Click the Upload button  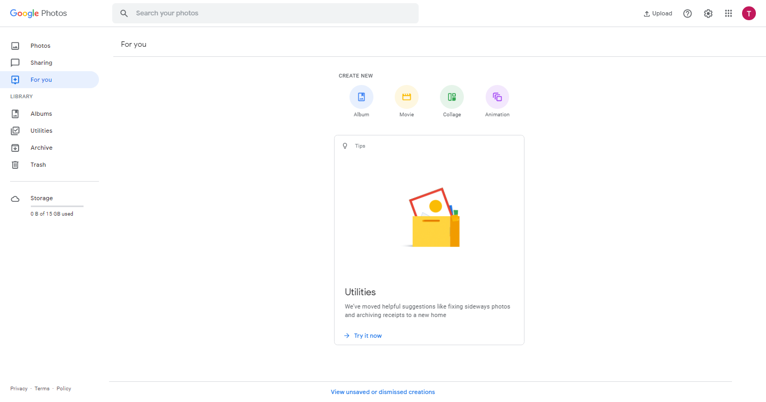tap(658, 14)
